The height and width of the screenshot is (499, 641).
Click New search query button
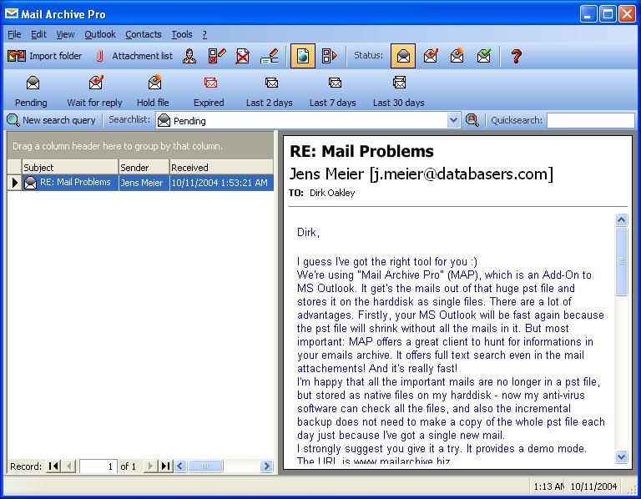[x=52, y=120]
